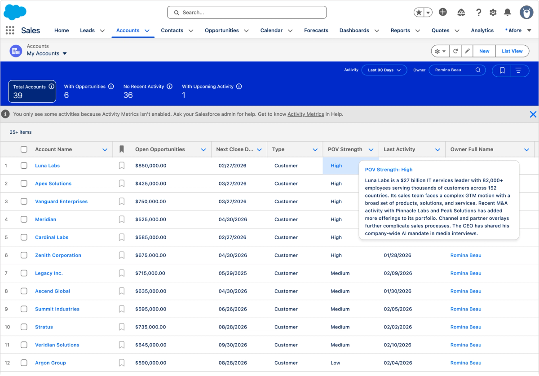
Task: Switch to the Contacts tab
Action: click(x=172, y=31)
